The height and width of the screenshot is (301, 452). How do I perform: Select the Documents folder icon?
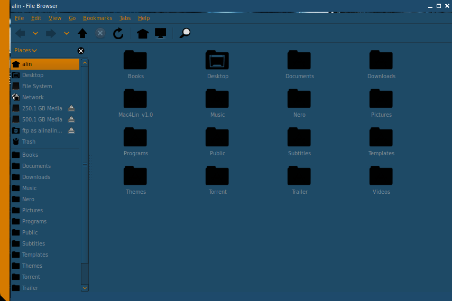(299, 60)
